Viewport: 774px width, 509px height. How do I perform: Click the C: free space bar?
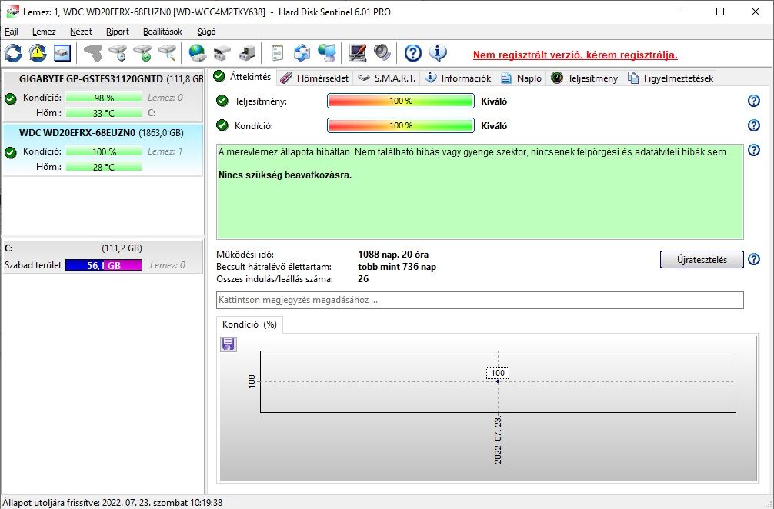[104, 265]
